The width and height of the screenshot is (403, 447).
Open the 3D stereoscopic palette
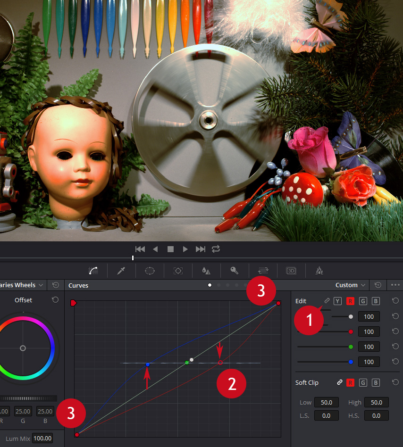tap(291, 271)
